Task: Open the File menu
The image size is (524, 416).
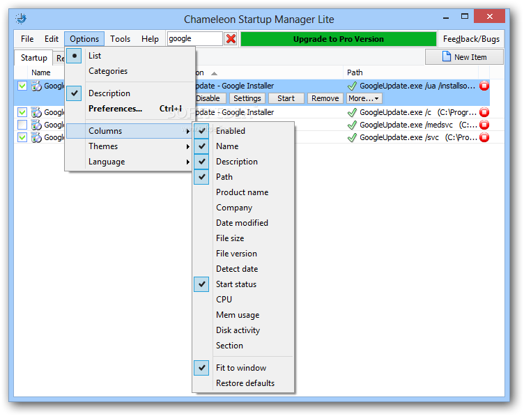Action: point(27,39)
